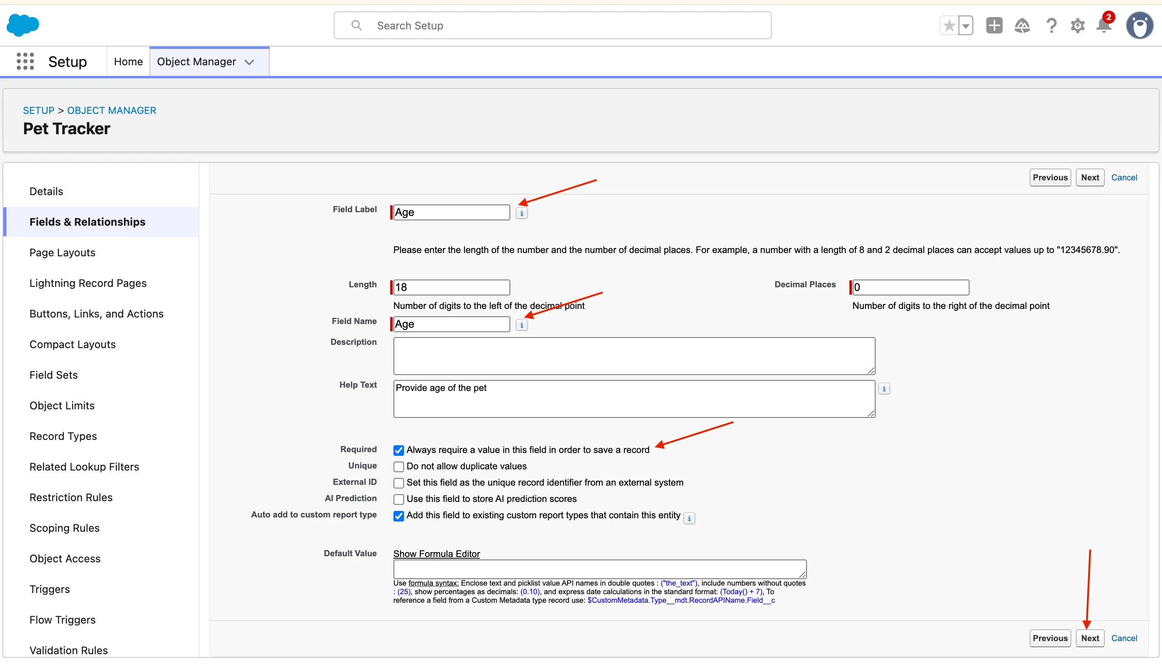Expand the Object Manager tab chevron
1162x666 pixels.
coord(249,62)
